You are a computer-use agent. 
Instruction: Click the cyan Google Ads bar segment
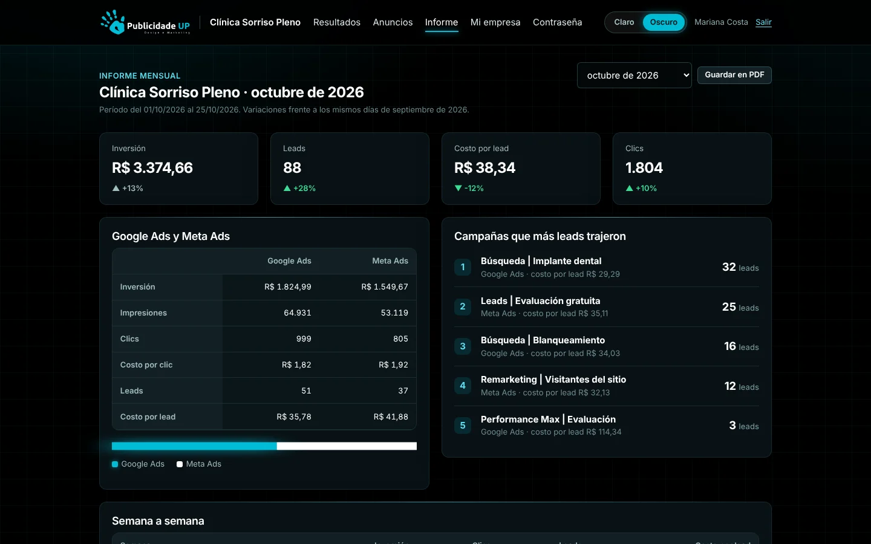[x=194, y=446]
